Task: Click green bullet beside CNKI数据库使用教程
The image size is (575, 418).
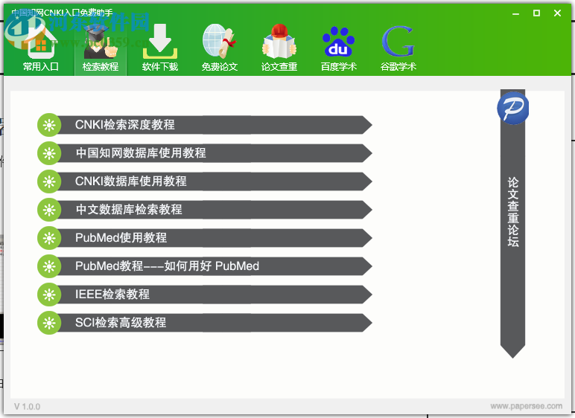Action: click(49, 181)
